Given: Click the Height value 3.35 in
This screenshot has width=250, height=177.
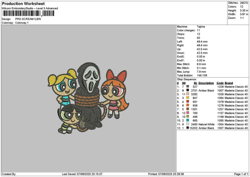Looking at the screenshot, I should tap(244, 10).
